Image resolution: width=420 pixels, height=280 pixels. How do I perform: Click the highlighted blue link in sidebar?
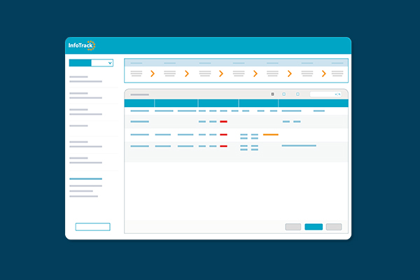85,179
